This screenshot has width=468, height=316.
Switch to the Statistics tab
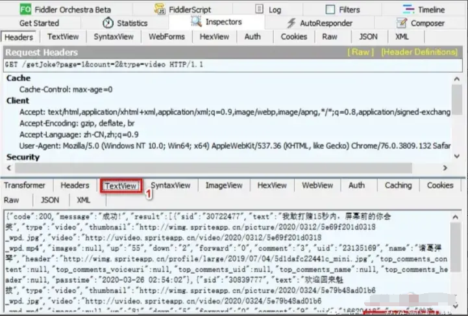pyautogui.click(x=125, y=23)
